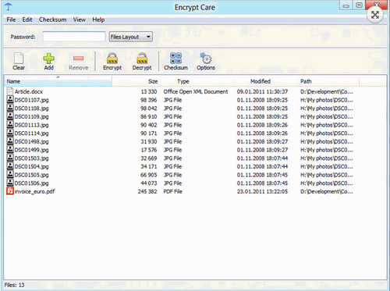Select the Article.docx file name
This screenshot has width=390, height=291.
(x=29, y=91)
